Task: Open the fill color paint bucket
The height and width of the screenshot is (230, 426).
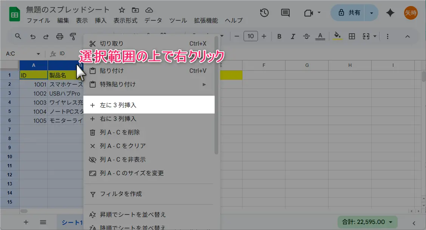Action: click(x=338, y=36)
